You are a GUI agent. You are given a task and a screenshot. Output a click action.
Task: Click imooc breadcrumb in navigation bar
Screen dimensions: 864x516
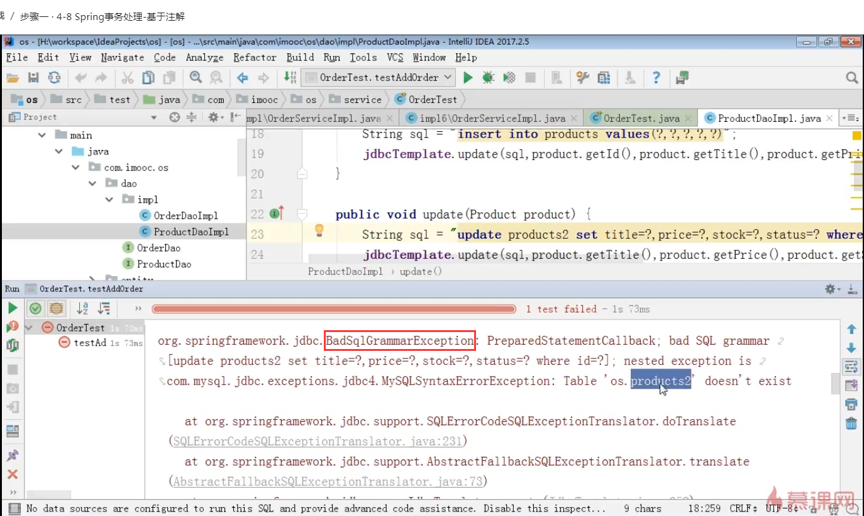click(x=257, y=99)
